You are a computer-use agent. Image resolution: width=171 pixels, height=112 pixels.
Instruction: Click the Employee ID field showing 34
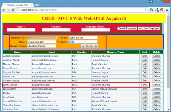[42, 38]
